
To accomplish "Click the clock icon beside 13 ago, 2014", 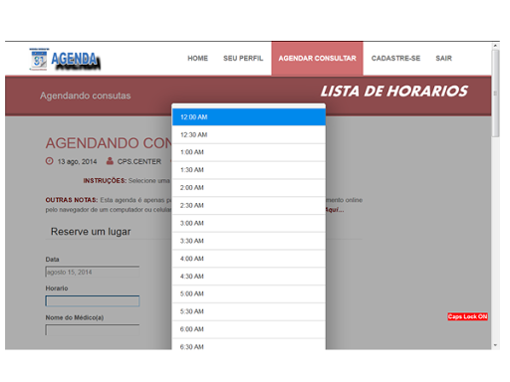I will 49,161.
